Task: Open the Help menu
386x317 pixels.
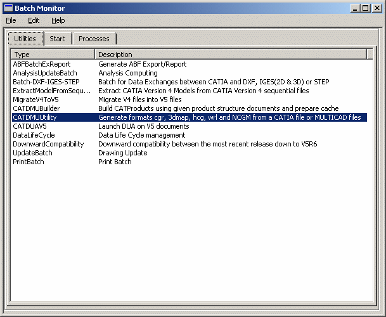Action: click(58, 20)
